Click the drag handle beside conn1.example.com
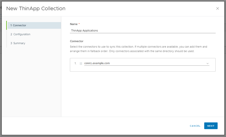 pos(81,64)
